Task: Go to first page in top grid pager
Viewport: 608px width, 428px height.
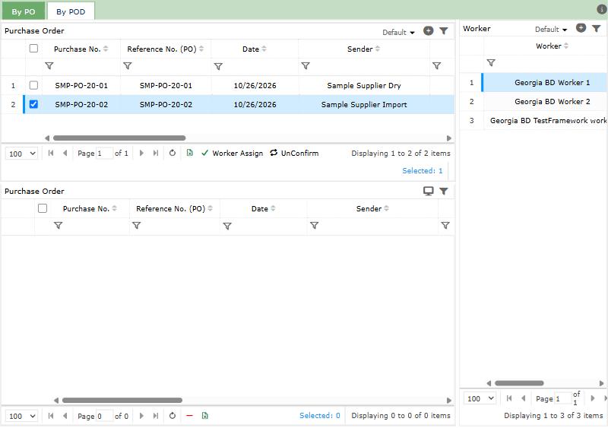Action: click(51, 154)
